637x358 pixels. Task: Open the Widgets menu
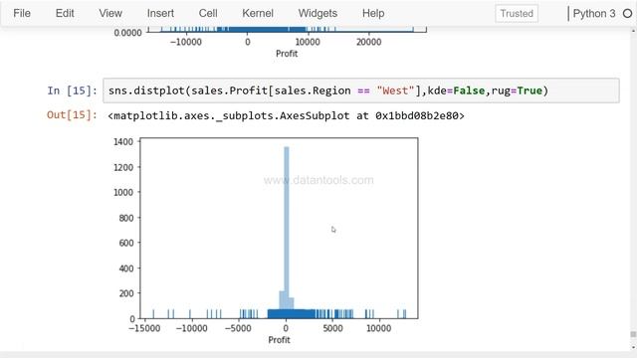coord(318,13)
